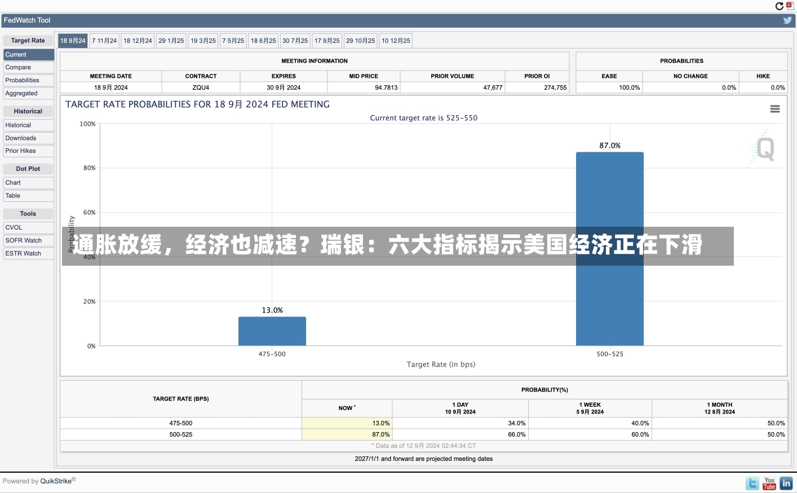The height and width of the screenshot is (493, 797).
Task: Click the Tools section header
Action: 28,214
